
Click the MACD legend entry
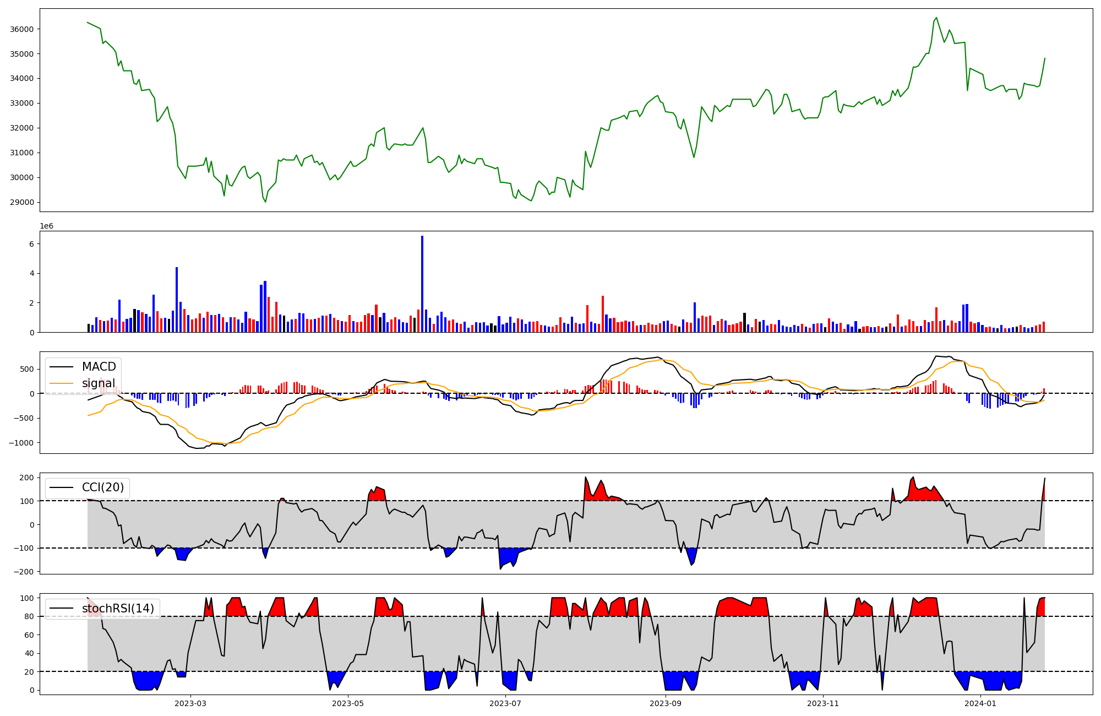tap(99, 367)
